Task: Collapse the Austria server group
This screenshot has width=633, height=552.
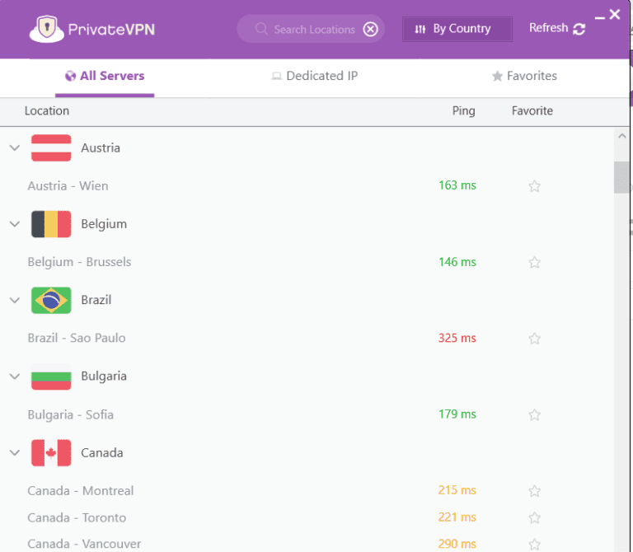Action: tap(14, 148)
